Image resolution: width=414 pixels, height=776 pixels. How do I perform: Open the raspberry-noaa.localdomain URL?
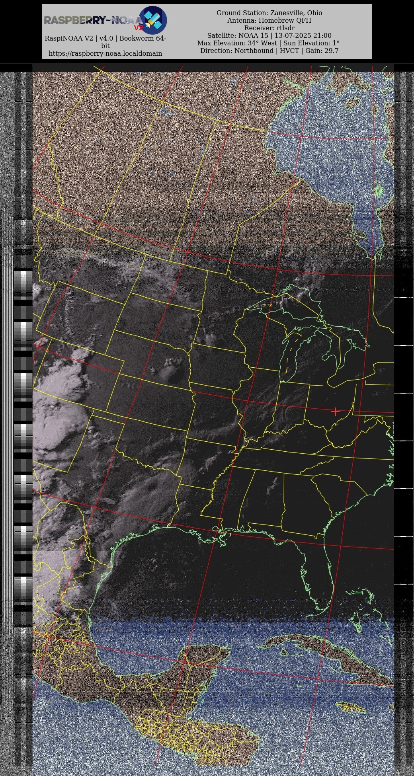coord(105,53)
